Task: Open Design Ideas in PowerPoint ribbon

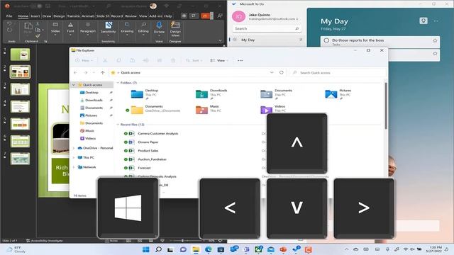Action: pyautogui.click(x=175, y=29)
